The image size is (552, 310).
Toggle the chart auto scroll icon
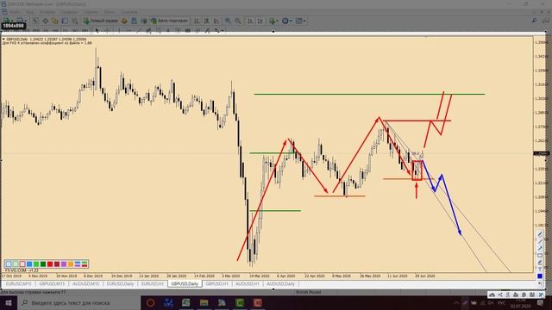(250, 21)
